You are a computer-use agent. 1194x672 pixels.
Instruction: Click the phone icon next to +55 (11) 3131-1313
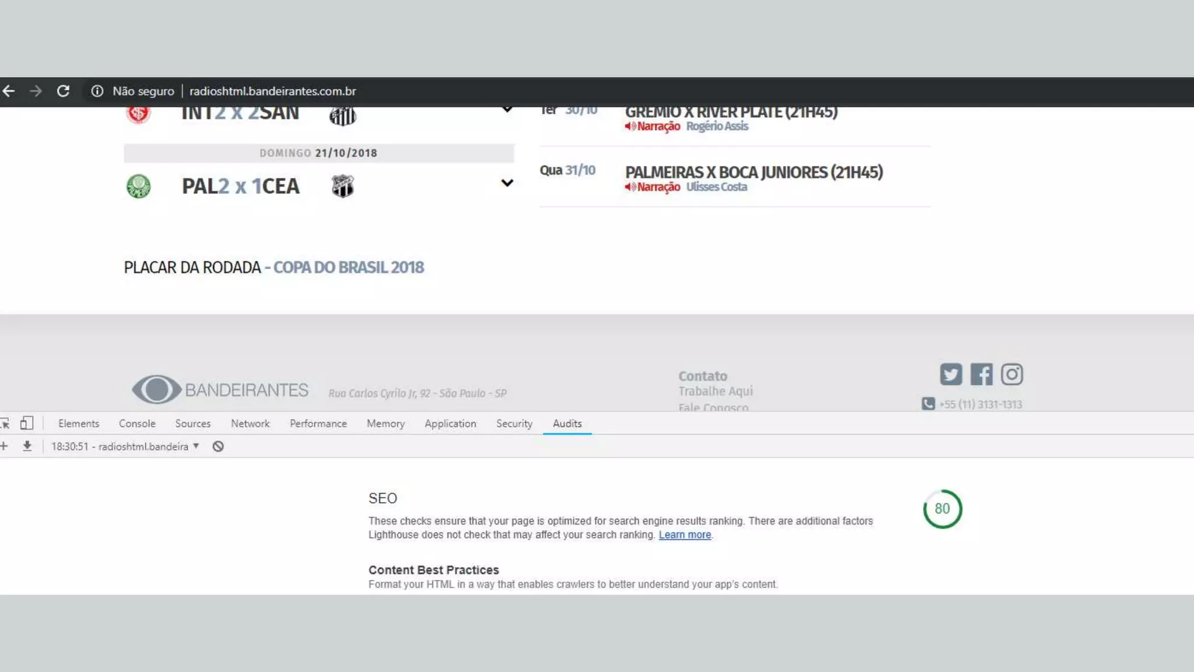(x=928, y=404)
